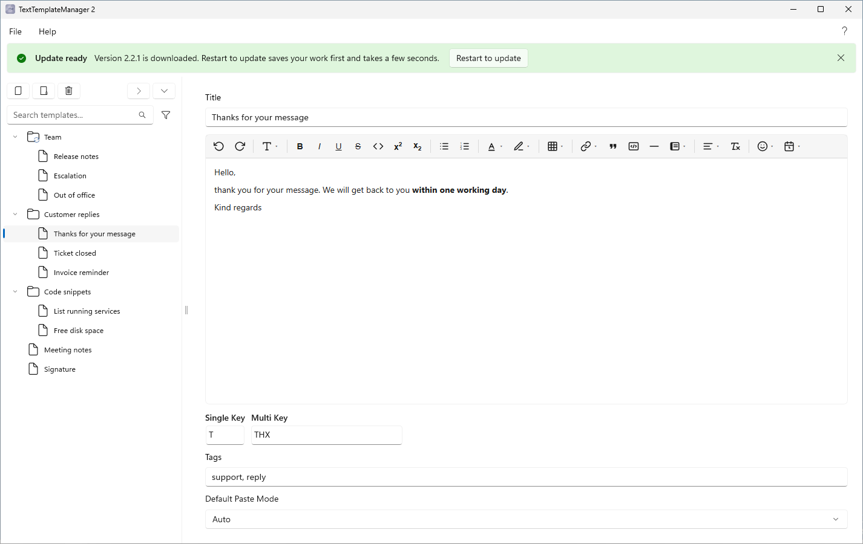Undo the last edit
The height and width of the screenshot is (544, 863).
218,146
